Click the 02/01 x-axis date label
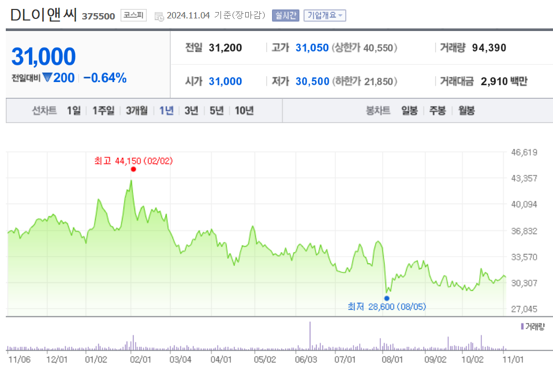The height and width of the screenshot is (366, 553). [140, 360]
